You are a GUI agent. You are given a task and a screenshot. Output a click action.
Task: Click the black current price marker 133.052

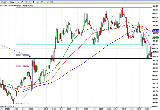point(156,52)
